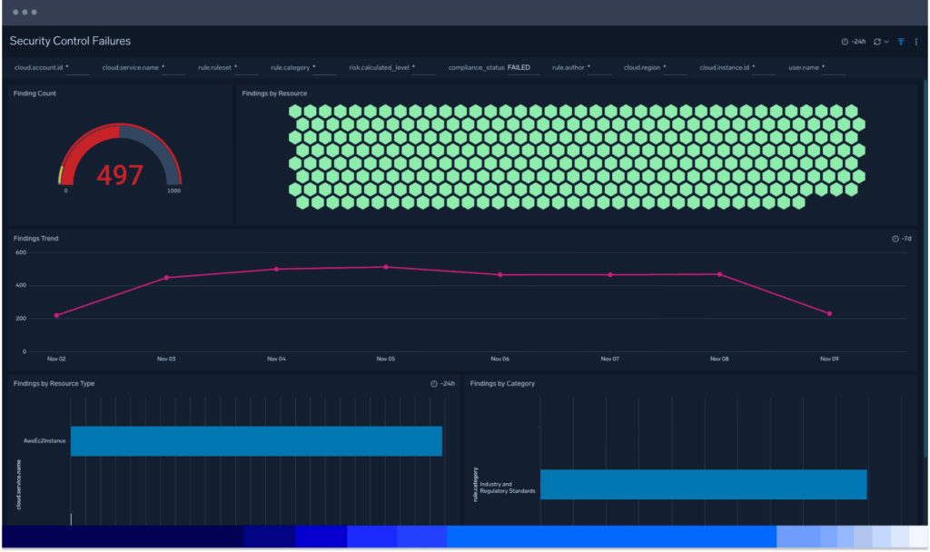This screenshot has height=552, width=930.
Task: Open the Findings Trend panel time icon
Action: tap(895, 238)
